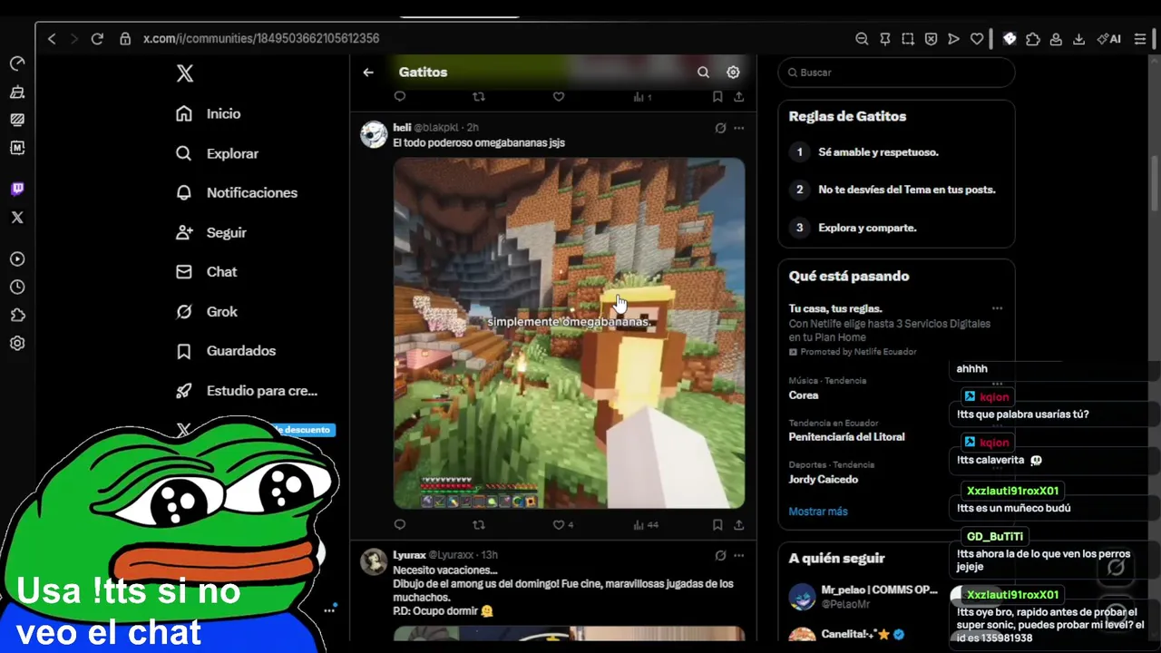Like the post above heli's post
Viewport: 1161px width, 653px height.
559,97
